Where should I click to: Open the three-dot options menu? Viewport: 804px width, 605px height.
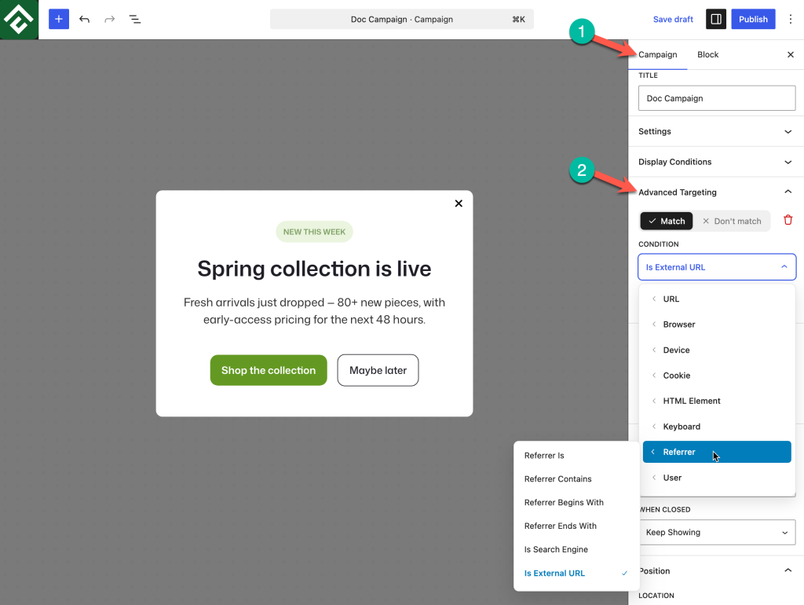[x=790, y=19]
